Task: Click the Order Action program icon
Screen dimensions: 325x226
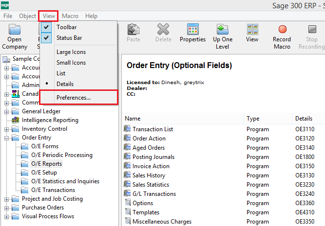Action: [x=127, y=138]
